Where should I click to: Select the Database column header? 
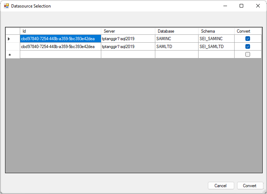(177, 31)
